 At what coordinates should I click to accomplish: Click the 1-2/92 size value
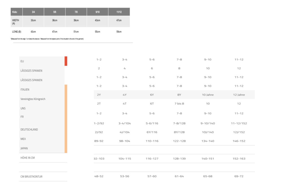[x=99, y=123]
